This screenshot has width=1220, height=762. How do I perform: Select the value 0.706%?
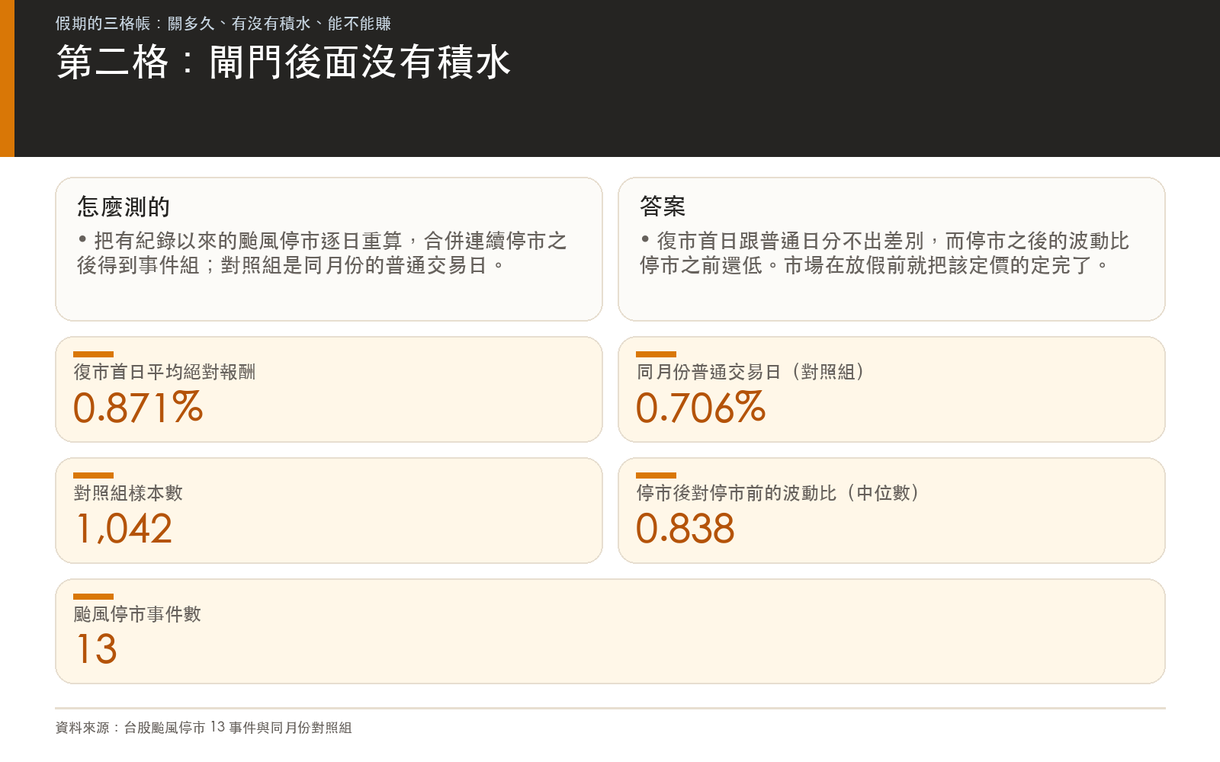701,408
